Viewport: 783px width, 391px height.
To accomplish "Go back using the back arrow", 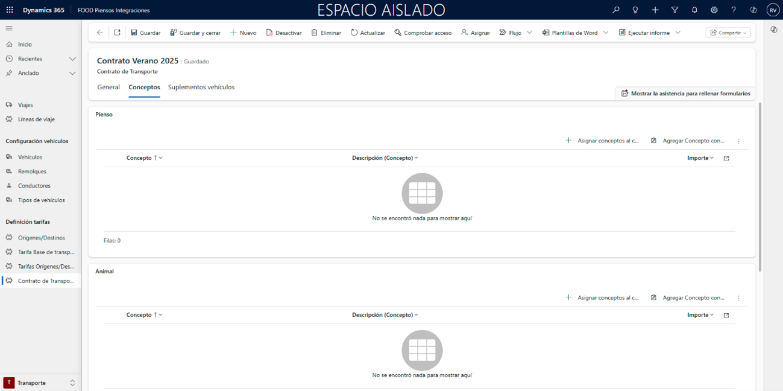I will (100, 33).
